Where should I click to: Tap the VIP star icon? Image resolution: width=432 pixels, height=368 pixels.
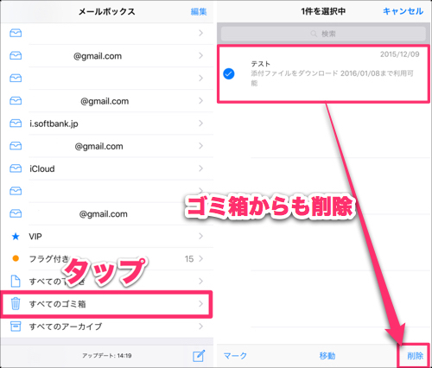tap(16, 237)
